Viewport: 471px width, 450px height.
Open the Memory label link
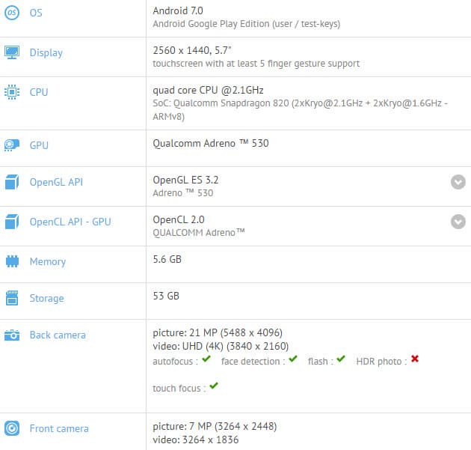[x=48, y=262]
